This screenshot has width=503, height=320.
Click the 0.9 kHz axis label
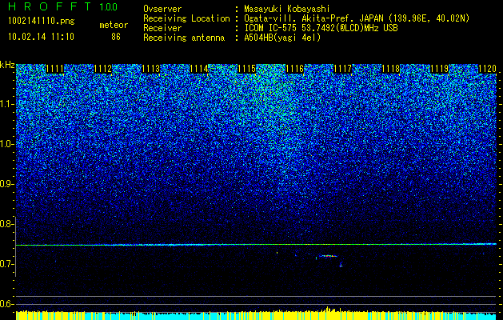7,184
